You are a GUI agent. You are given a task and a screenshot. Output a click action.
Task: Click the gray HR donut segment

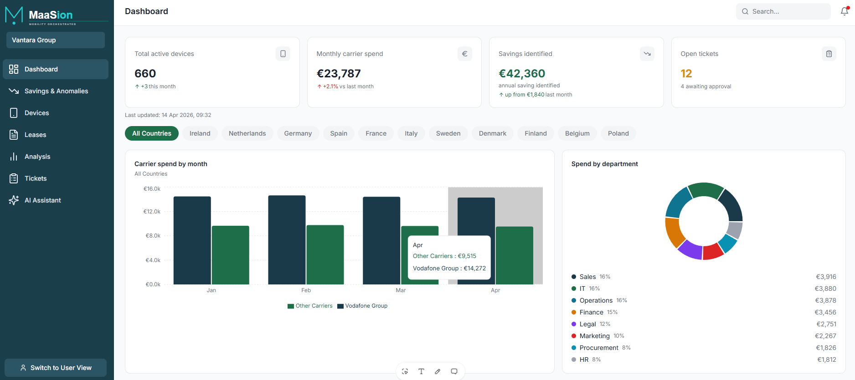pos(735,230)
